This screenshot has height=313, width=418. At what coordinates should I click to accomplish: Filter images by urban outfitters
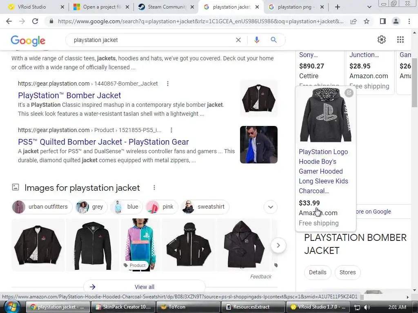pos(42,207)
